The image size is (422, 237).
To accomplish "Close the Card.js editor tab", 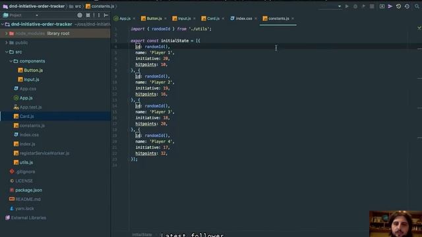I will [223, 18].
